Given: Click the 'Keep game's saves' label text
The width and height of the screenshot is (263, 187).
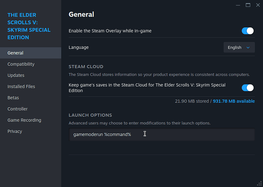Looking at the screenshot, I should click(x=147, y=88).
